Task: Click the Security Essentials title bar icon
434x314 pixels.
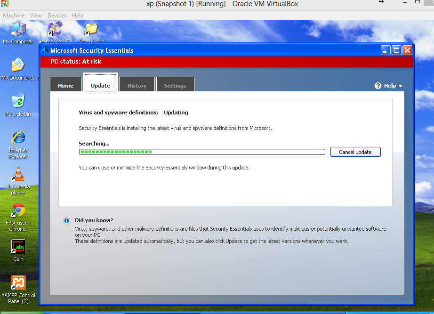Action: point(45,50)
